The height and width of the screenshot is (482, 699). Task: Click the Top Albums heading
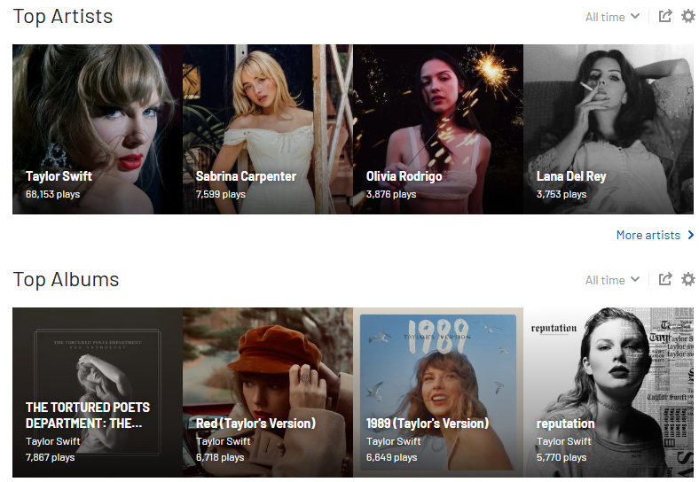[66, 280]
